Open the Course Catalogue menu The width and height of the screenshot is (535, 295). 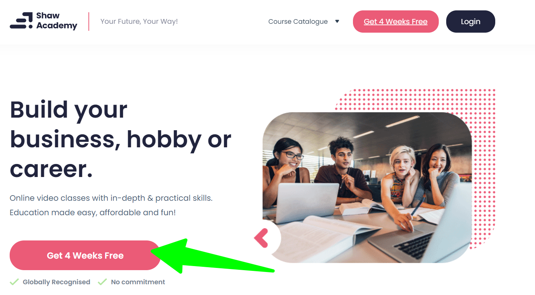tap(298, 22)
